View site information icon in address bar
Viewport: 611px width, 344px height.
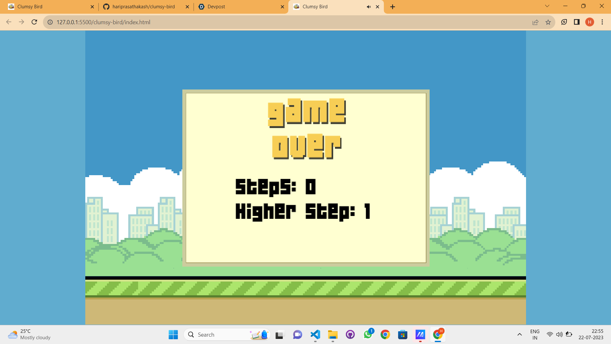(x=50, y=22)
